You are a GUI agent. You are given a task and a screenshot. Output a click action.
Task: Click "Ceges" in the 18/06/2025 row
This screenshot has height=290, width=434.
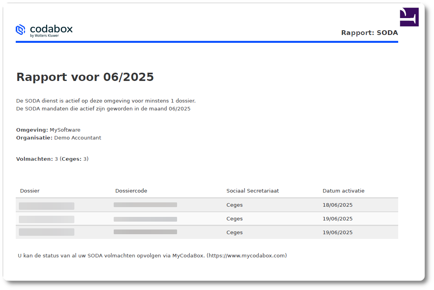(235, 205)
